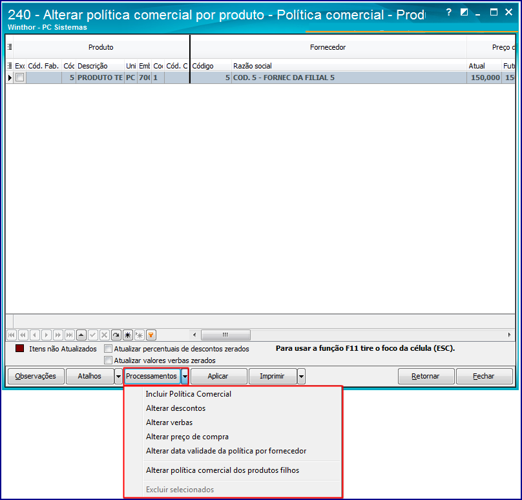The height and width of the screenshot is (500, 522).
Task: Expand the Imprimir dropdown arrow
Action: (x=301, y=376)
